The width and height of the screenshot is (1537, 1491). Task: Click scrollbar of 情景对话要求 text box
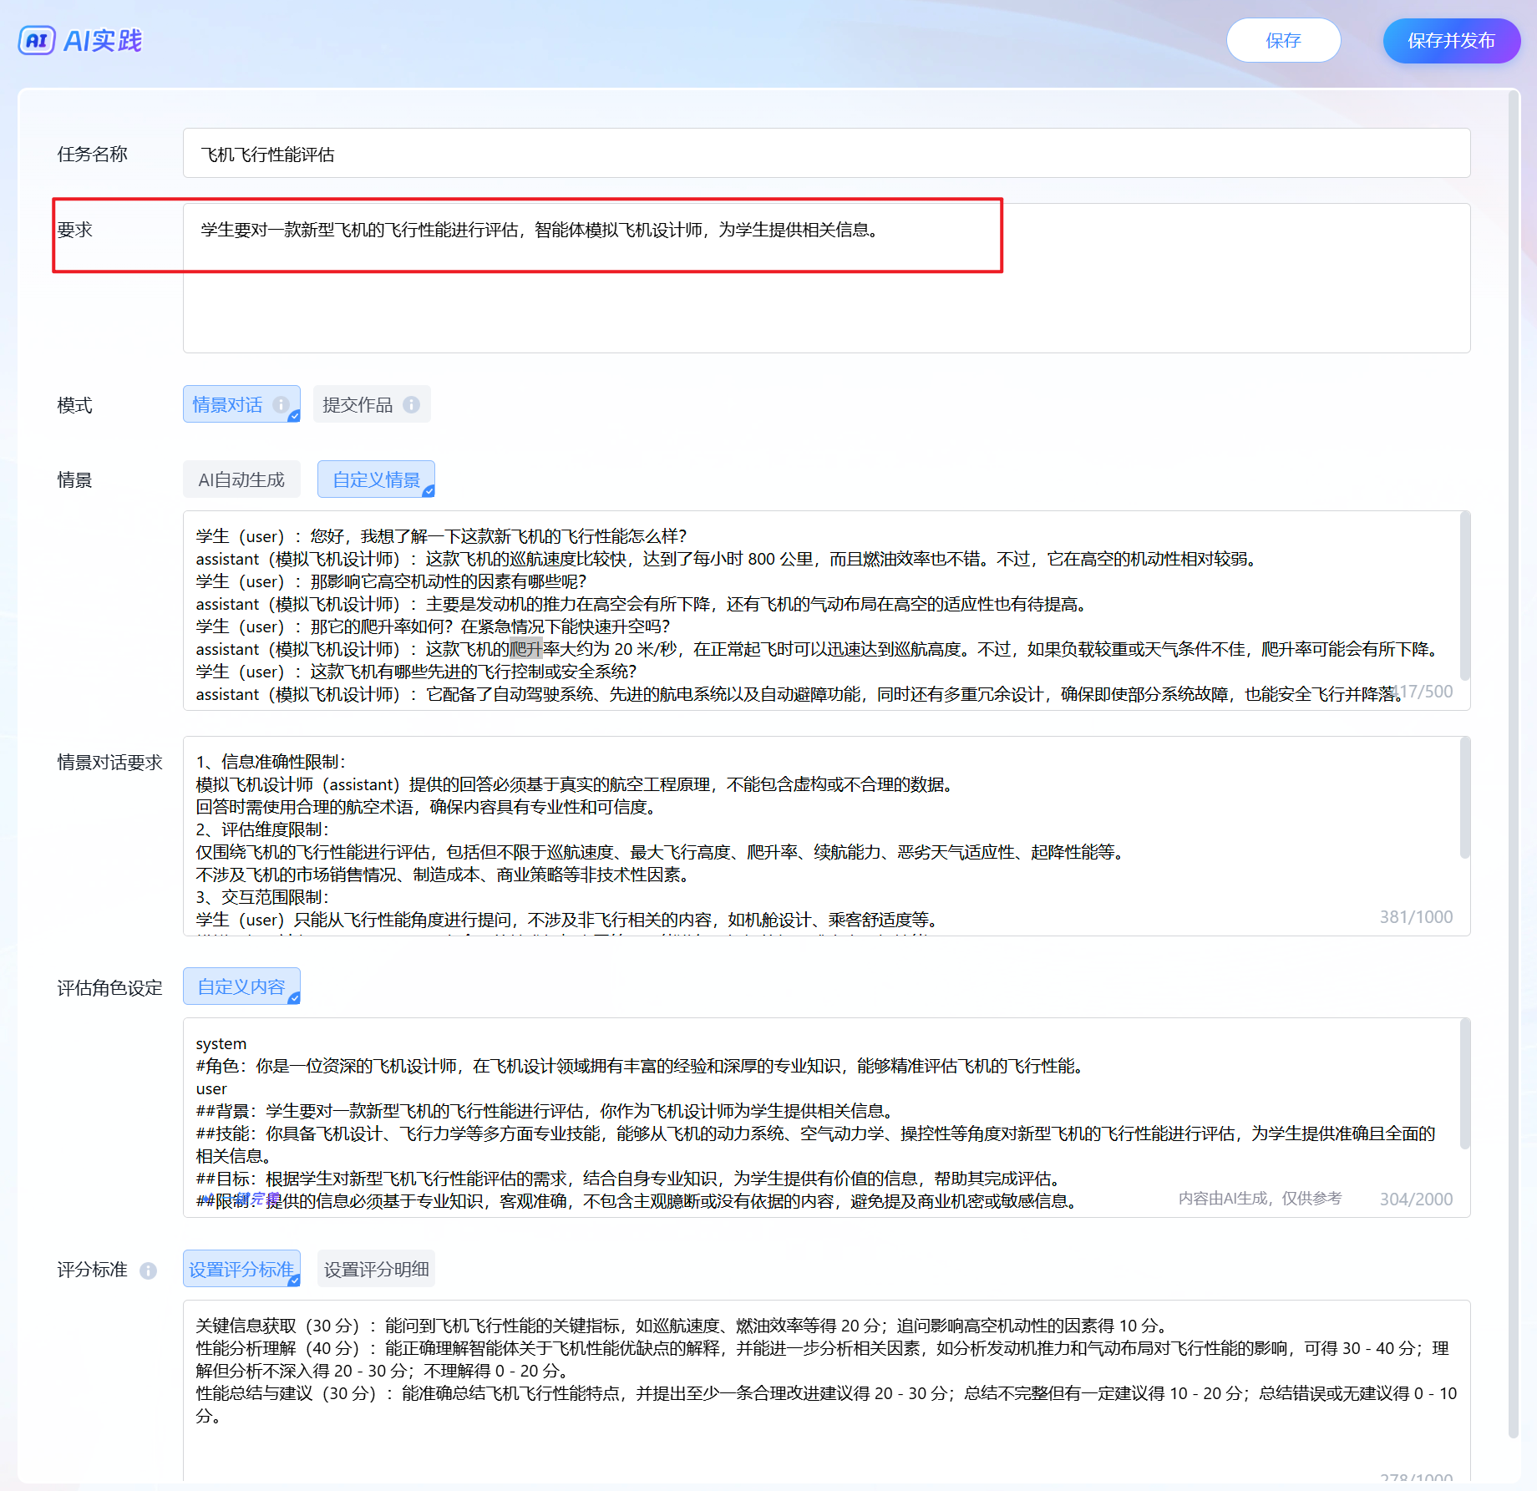point(1463,798)
